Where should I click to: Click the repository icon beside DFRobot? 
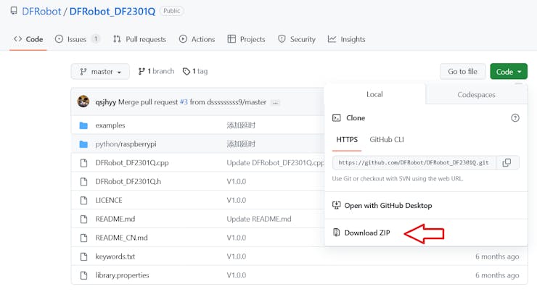tap(14, 11)
